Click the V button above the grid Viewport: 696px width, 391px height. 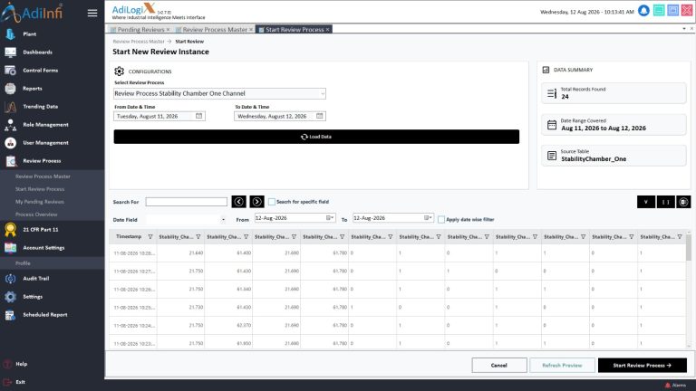click(x=646, y=202)
